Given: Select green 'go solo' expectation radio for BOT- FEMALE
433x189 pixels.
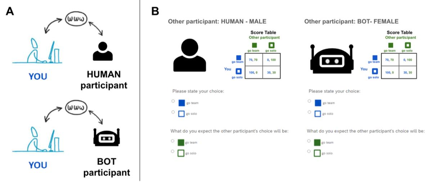Looking at the screenshot, I should click(x=309, y=152).
